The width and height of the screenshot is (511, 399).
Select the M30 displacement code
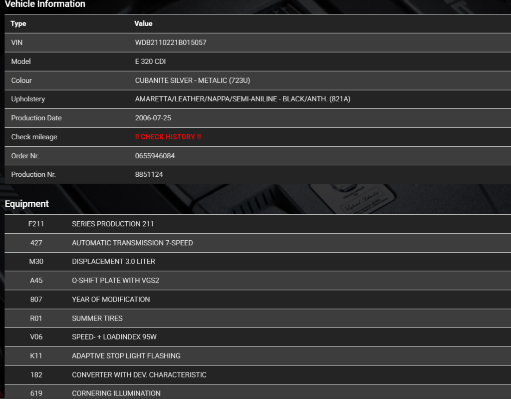click(36, 262)
